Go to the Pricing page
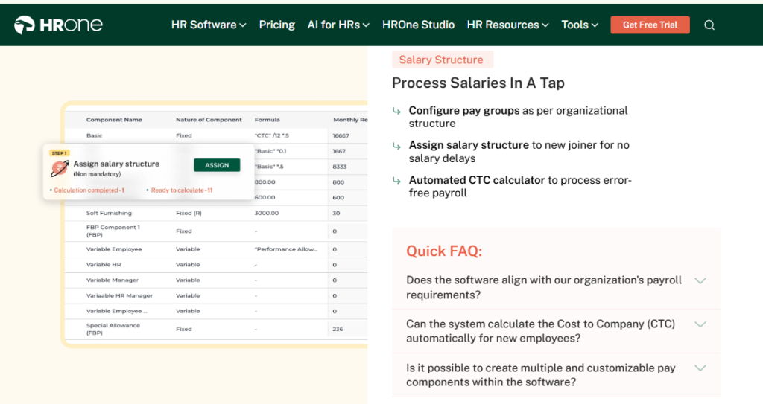 (x=277, y=25)
